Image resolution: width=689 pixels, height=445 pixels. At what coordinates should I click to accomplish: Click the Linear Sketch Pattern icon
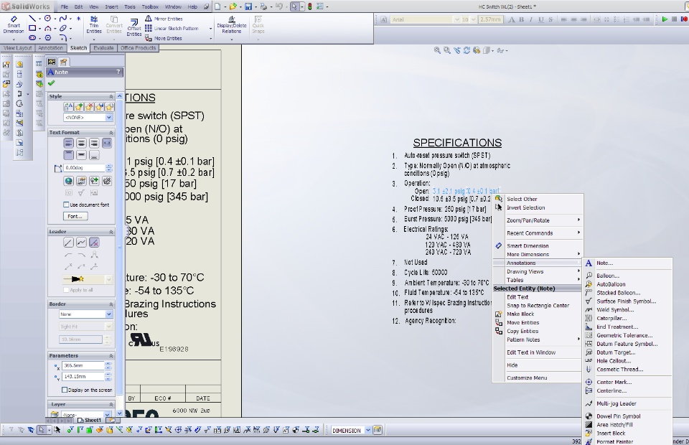(x=149, y=28)
